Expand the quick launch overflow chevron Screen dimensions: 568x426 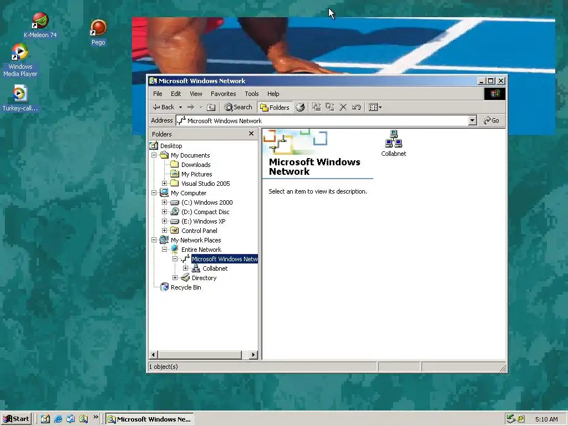pyautogui.click(x=95, y=417)
